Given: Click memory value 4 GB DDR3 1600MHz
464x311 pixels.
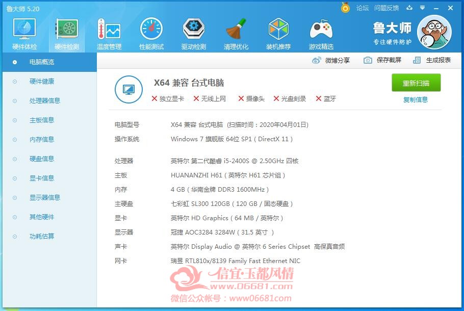Looking at the screenshot, I should pyautogui.click(x=220, y=189).
